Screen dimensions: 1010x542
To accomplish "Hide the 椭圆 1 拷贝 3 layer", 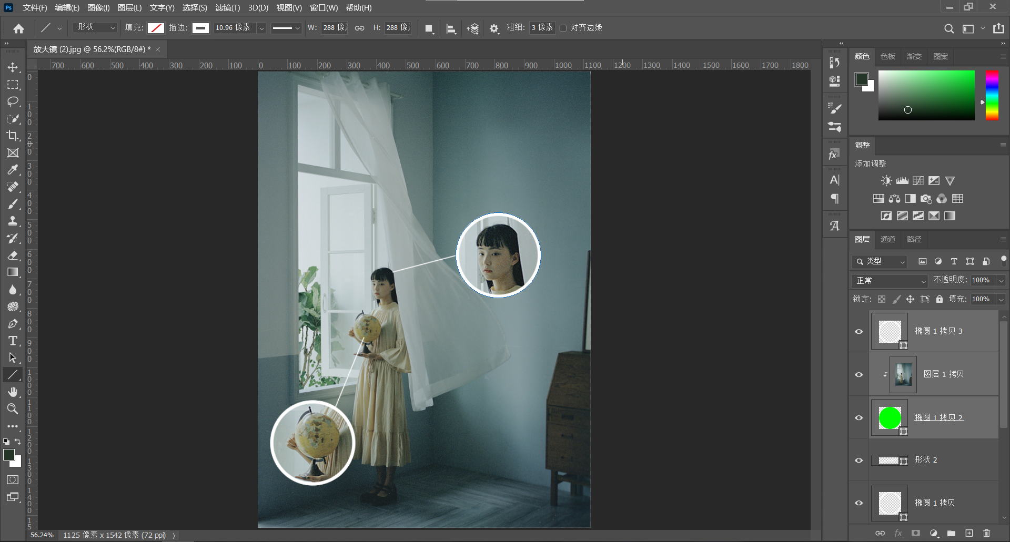I will point(859,332).
